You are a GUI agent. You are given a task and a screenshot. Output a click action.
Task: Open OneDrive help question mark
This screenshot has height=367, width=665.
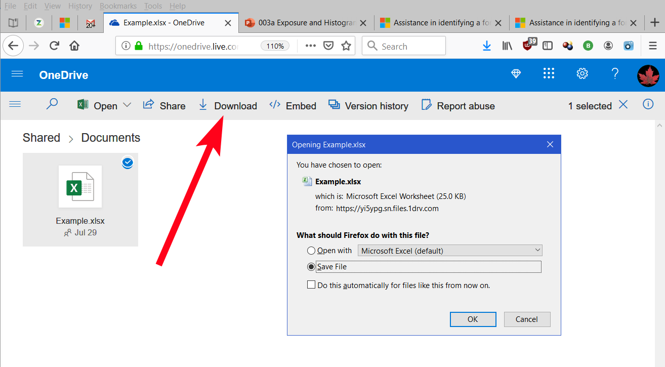pyautogui.click(x=615, y=74)
